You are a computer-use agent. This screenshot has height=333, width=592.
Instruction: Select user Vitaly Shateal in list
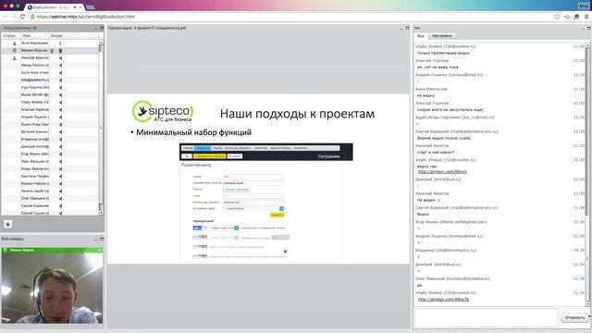pyautogui.click(x=51, y=103)
